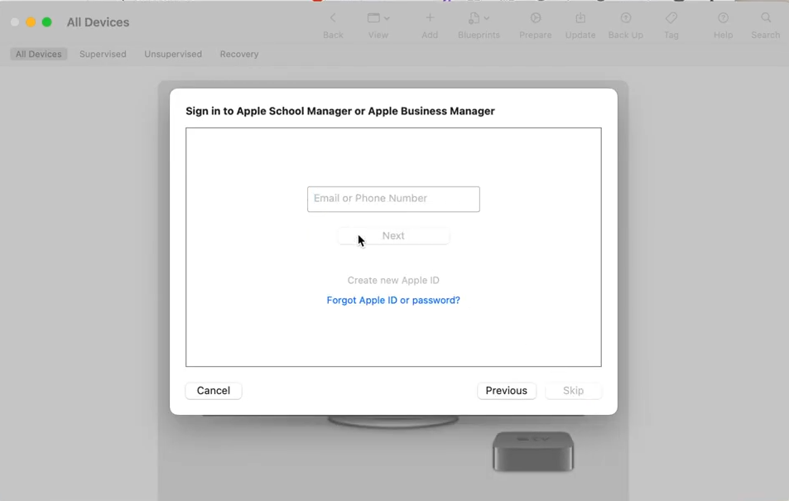Click the Skip button
The image size is (789, 501).
click(x=573, y=391)
